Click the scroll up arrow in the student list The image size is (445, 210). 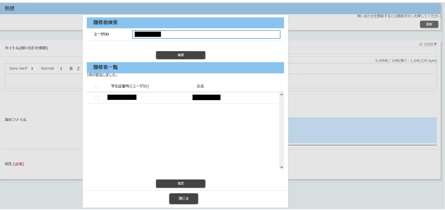pos(281,95)
